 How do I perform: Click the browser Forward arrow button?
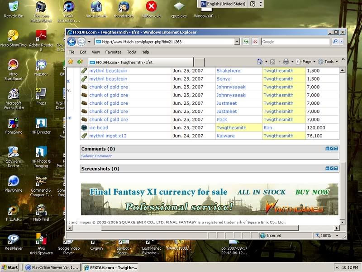pos(81,42)
